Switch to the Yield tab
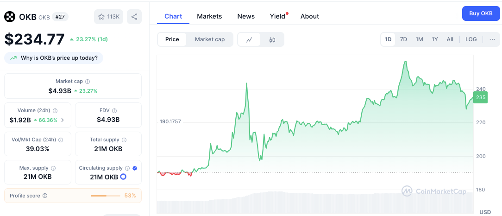Viewport: 502px width, 216px height. point(277,16)
